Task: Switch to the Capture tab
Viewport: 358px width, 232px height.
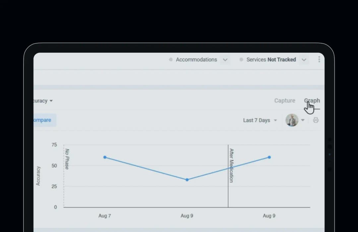Action: [285, 101]
